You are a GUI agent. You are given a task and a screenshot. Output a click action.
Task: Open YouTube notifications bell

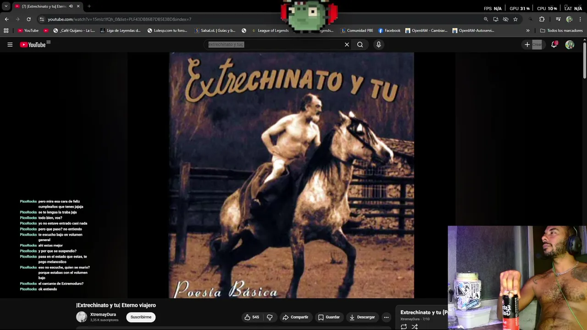(554, 44)
